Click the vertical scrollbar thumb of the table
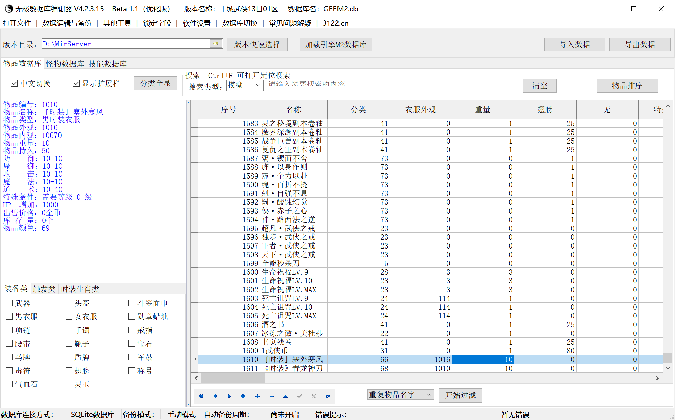 click(668, 357)
